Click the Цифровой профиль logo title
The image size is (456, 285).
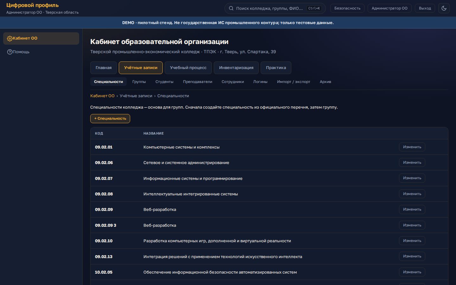[32, 5]
